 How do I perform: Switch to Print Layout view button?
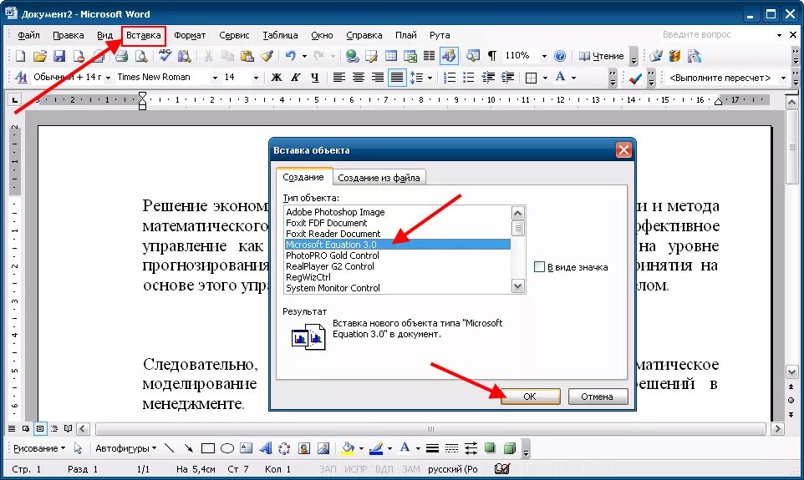(40, 428)
